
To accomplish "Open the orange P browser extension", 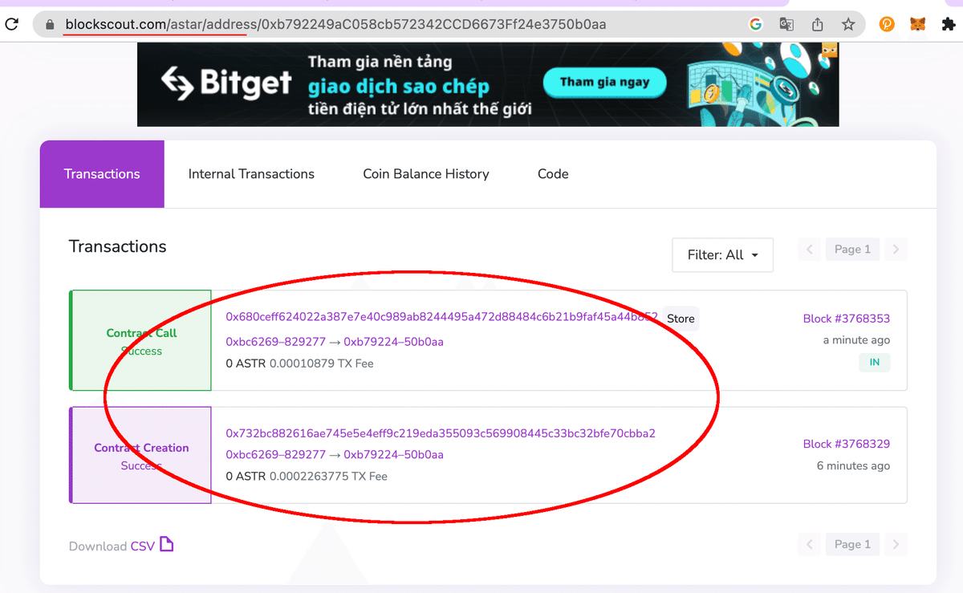I will pyautogui.click(x=887, y=24).
